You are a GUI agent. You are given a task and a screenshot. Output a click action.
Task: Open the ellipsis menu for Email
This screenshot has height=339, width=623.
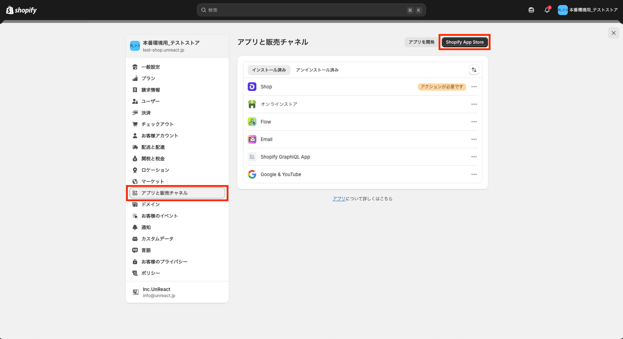(474, 139)
